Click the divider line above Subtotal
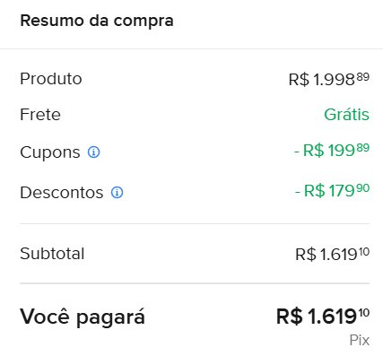383x356 pixels. [x=195, y=223]
